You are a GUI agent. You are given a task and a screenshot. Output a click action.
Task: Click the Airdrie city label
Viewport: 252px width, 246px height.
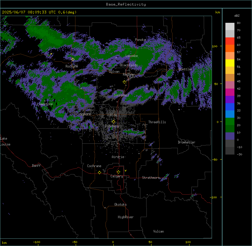coord(118,157)
